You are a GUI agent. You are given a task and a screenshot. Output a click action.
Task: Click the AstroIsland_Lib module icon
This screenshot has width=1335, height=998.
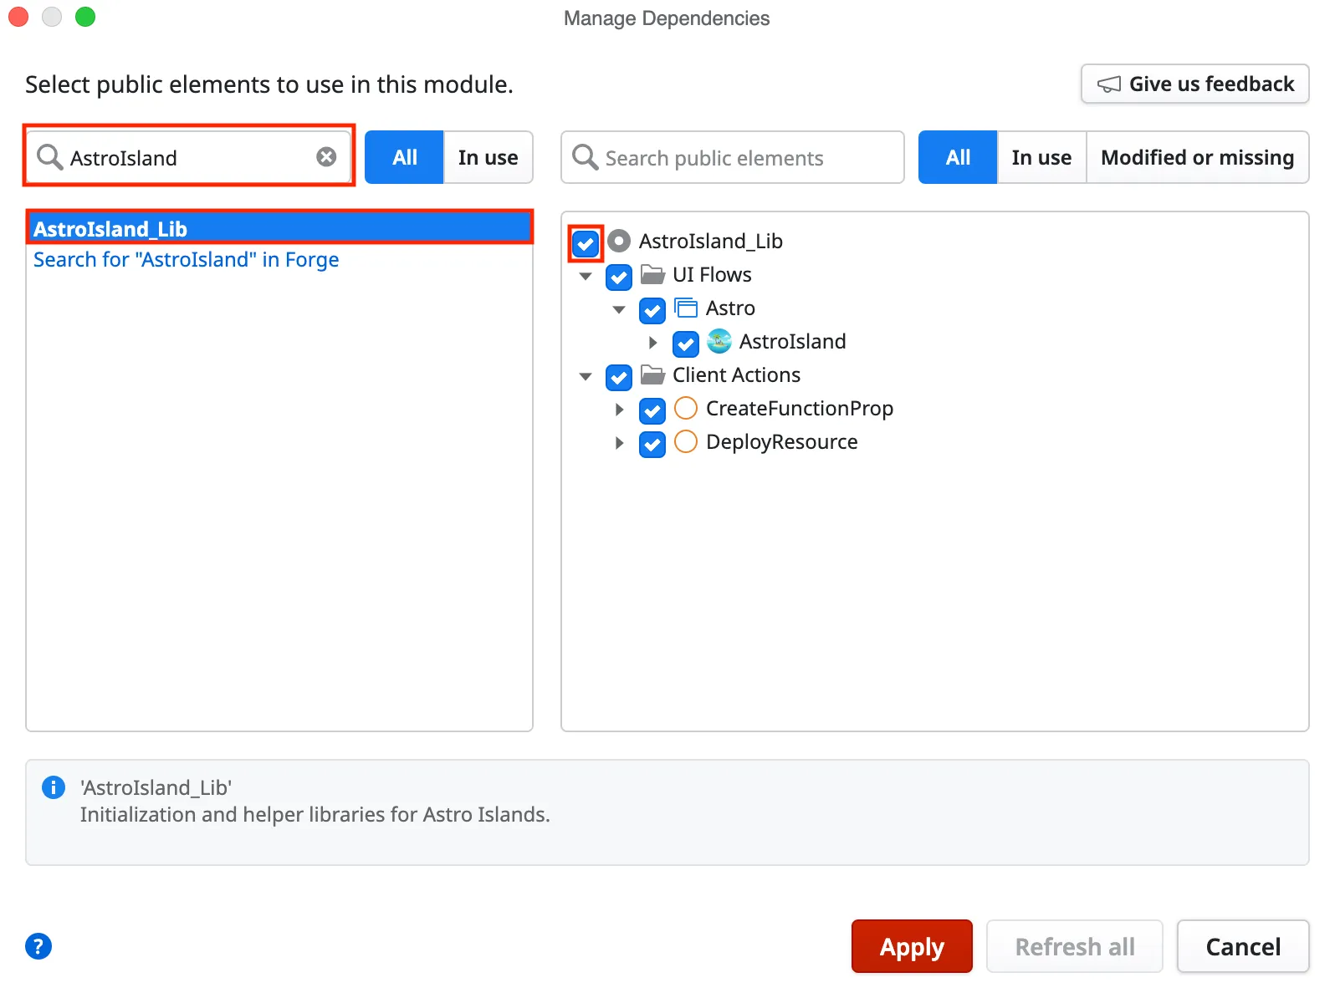click(x=619, y=242)
